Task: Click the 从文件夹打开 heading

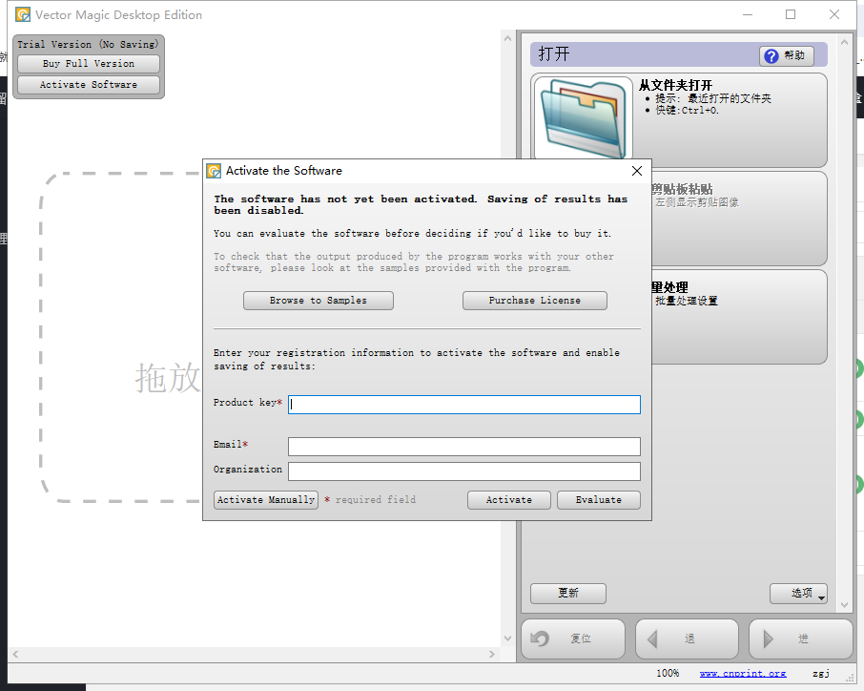Action: (675, 86)
